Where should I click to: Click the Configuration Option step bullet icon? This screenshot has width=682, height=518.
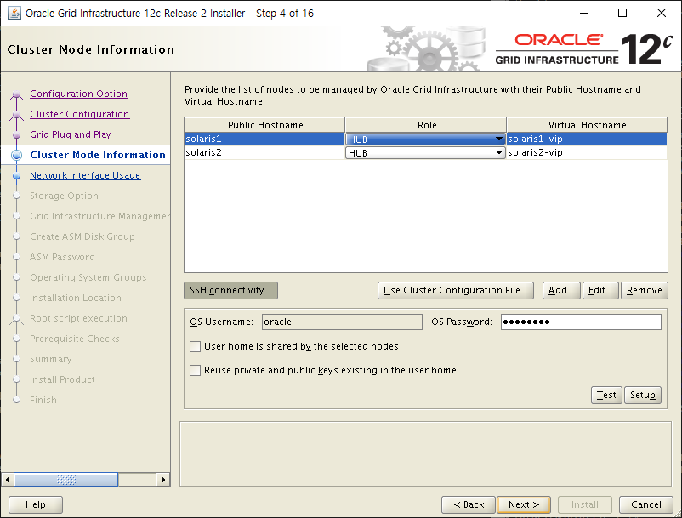pyautogui.click(x=16, y=94)
